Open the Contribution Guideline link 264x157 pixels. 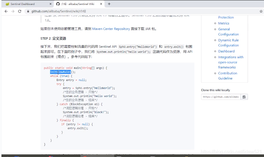[x=228, y=76]
